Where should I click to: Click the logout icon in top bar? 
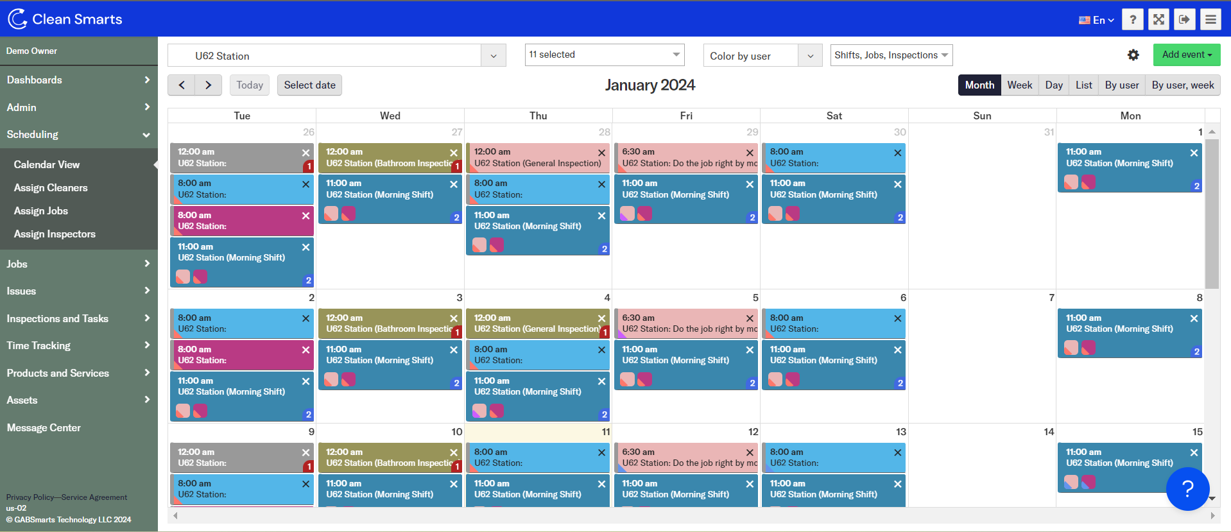pos(1184,20)
